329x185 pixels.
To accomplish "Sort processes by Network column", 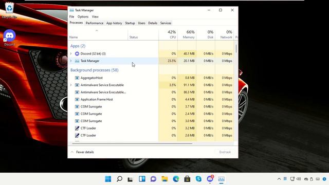I will [x=225, y=35].
